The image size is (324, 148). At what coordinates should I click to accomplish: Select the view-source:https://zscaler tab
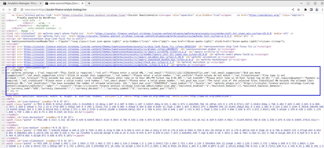click(65, 3)
